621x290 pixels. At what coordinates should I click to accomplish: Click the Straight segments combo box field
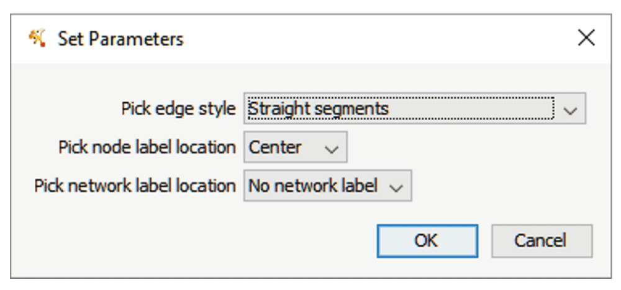point(415,108)
